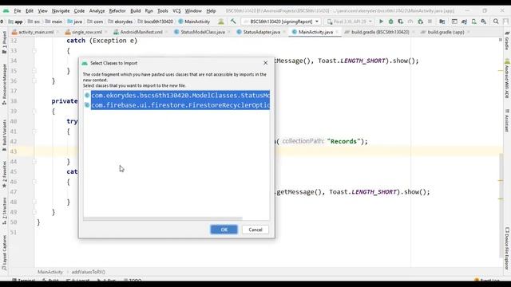Switch to single_row.xml tab
Viewport: 511px width, 287px height.
pyautogui.click(x=87, y=32)
